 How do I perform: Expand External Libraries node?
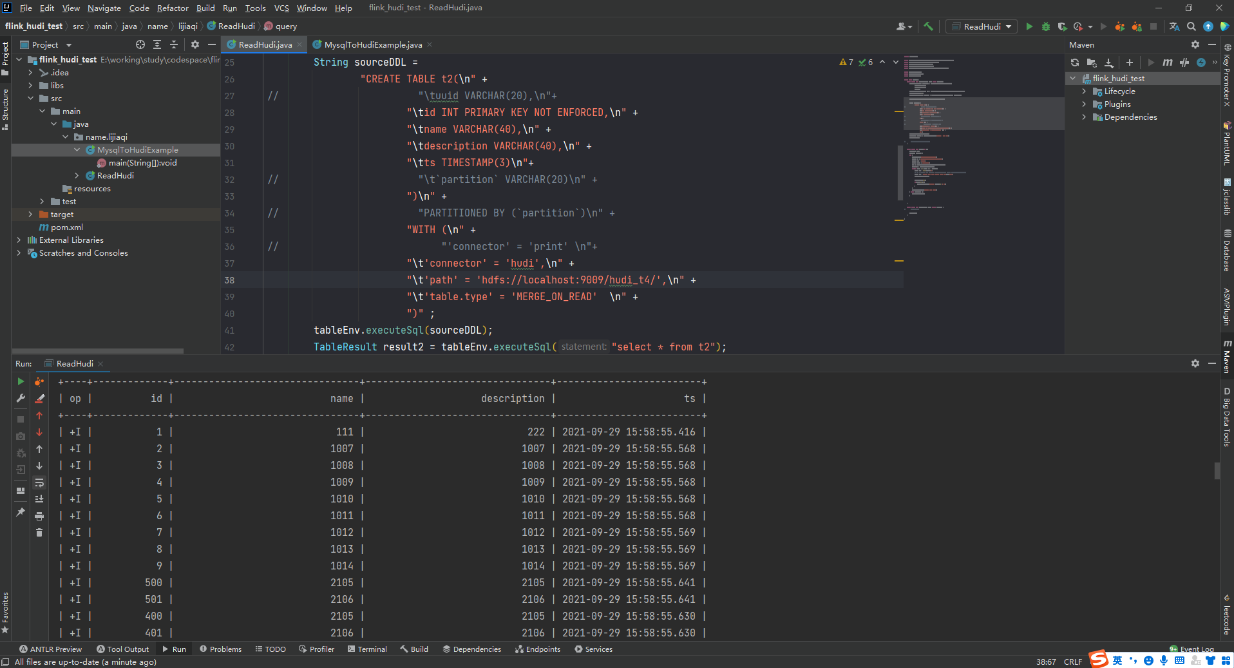coord(19,240)
